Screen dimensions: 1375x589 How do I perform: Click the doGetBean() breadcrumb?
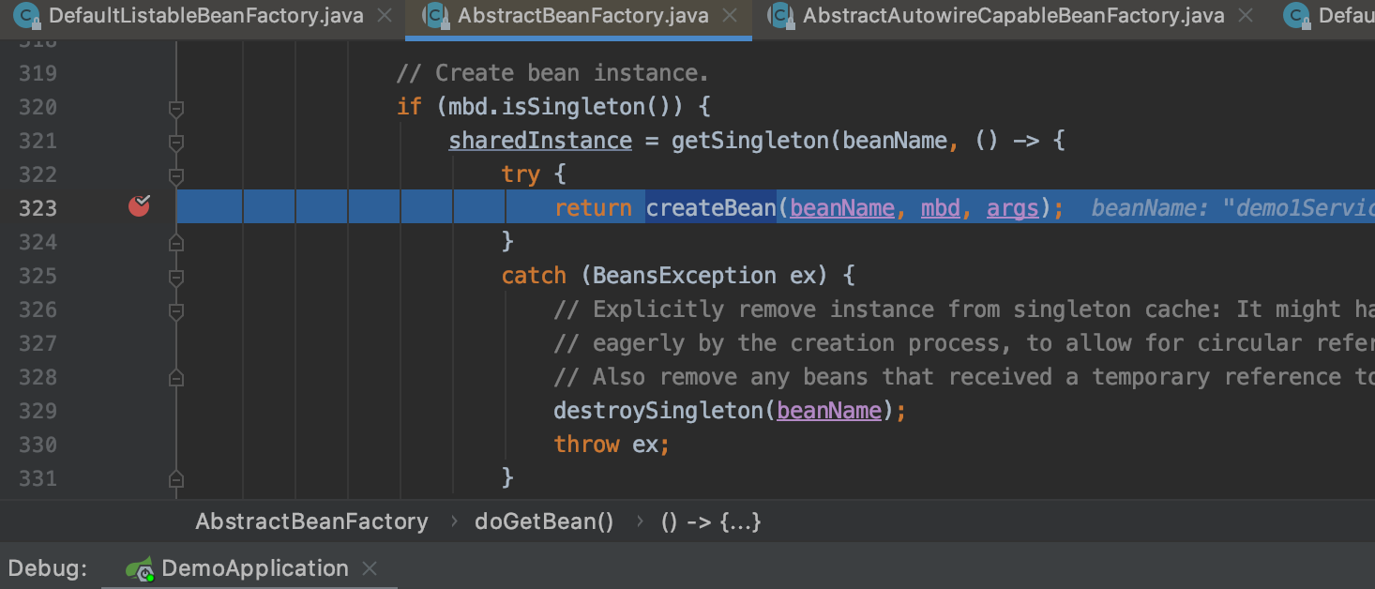[544, 522]
